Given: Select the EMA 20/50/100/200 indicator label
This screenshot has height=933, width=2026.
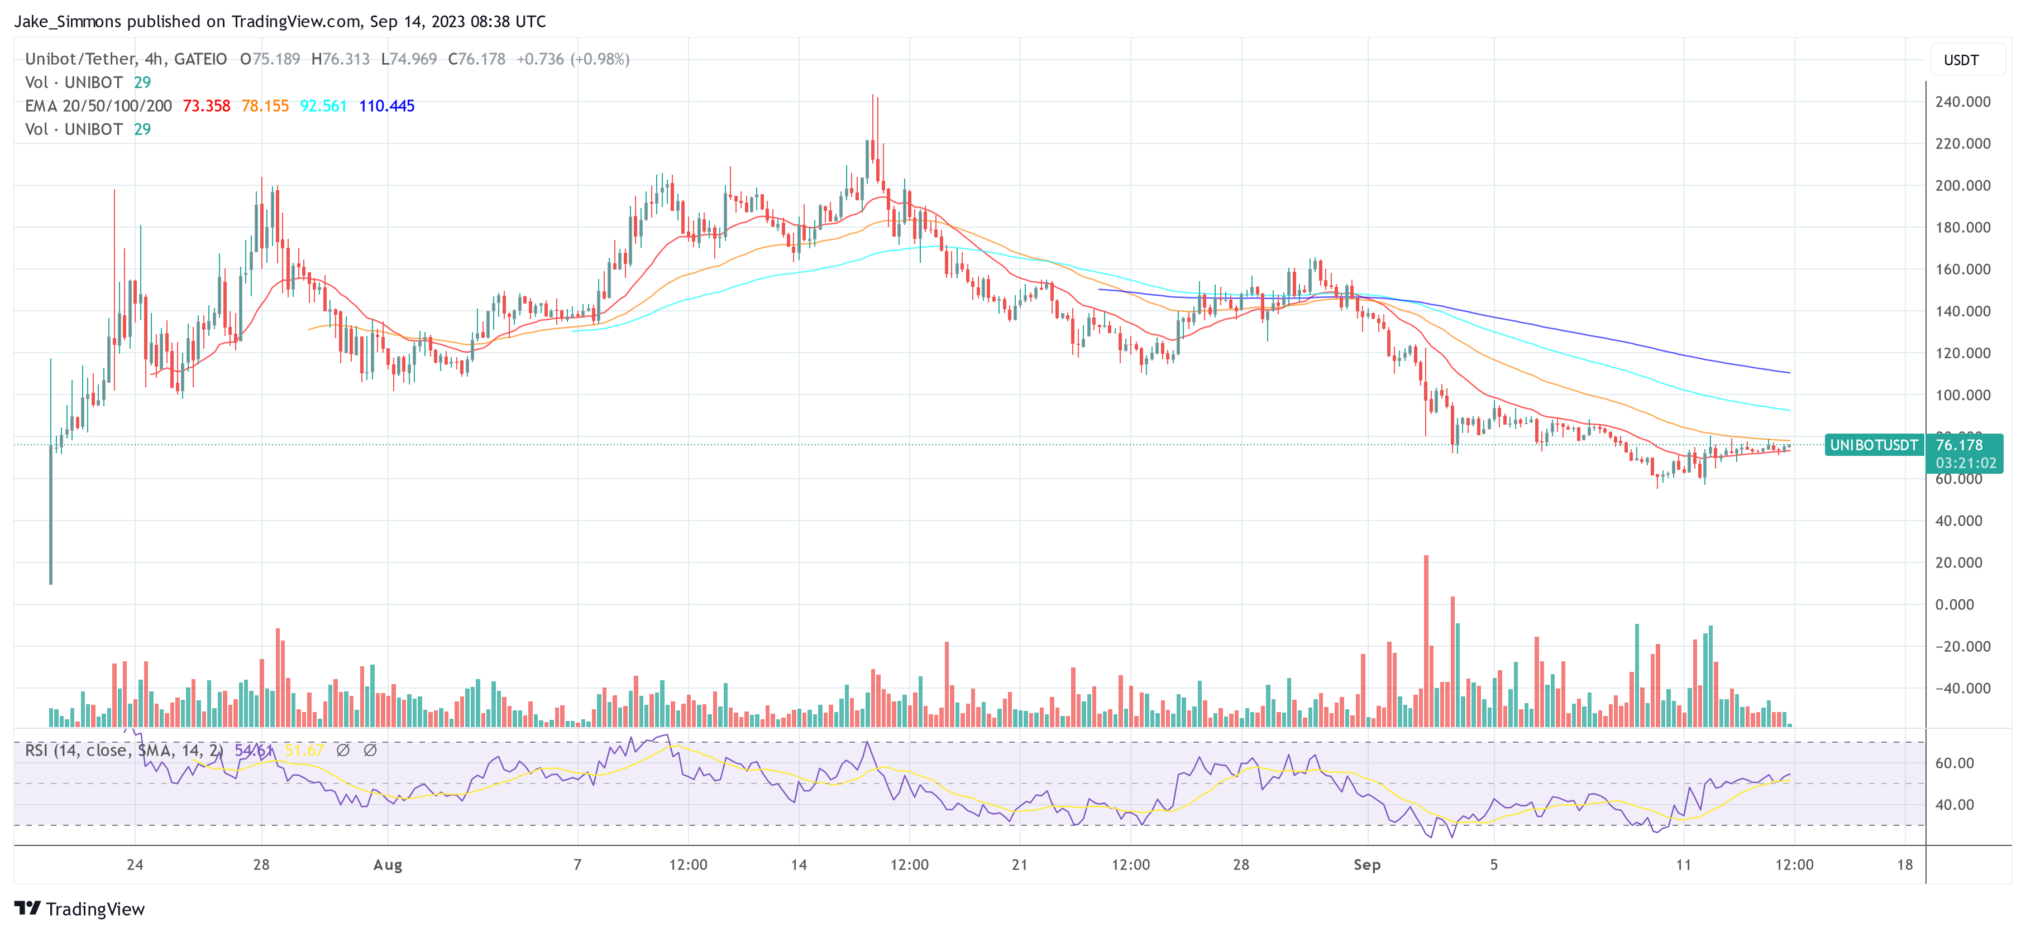Looking at the screenshot, I should (98, 106).
